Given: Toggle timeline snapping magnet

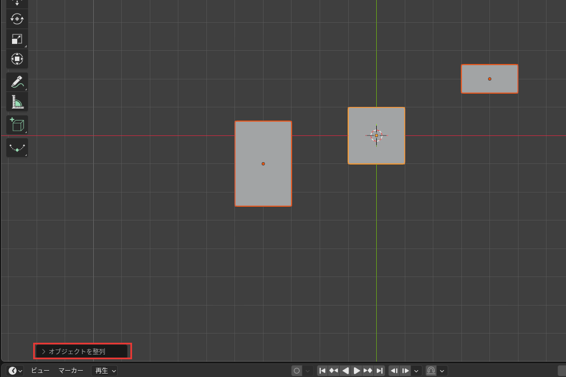Looking at the screenshot, I should point(431,371).
